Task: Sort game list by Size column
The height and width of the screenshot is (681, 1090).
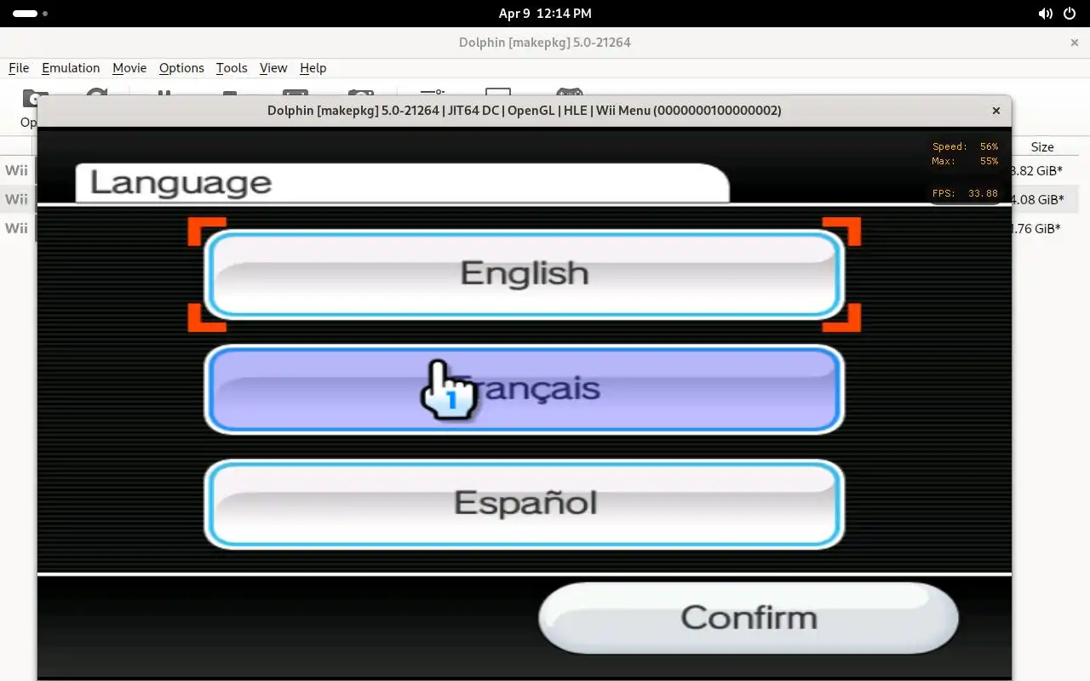Action: [1042, 147]
